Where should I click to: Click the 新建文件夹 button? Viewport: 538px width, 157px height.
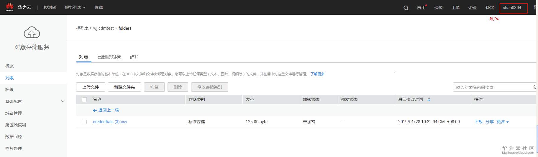pyautogui.click(x=124, y=87)
